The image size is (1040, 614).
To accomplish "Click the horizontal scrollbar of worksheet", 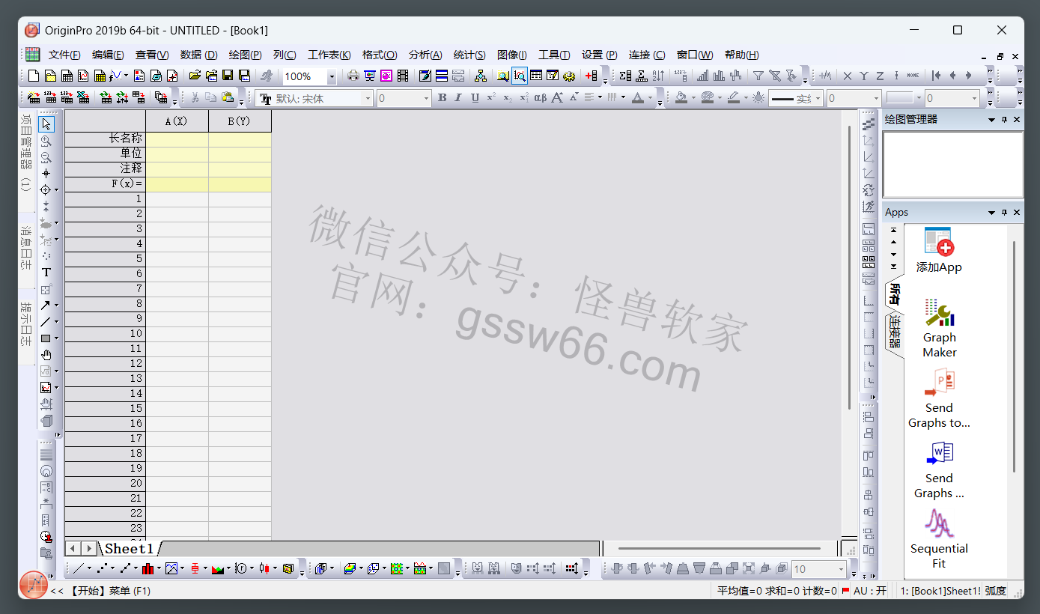I will pyautogui.click(x=719, y=549).
